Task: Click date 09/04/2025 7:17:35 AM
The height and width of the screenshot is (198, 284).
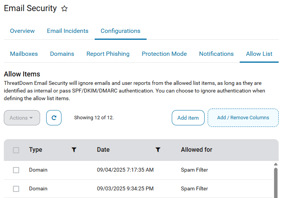Action: [125, 170]
